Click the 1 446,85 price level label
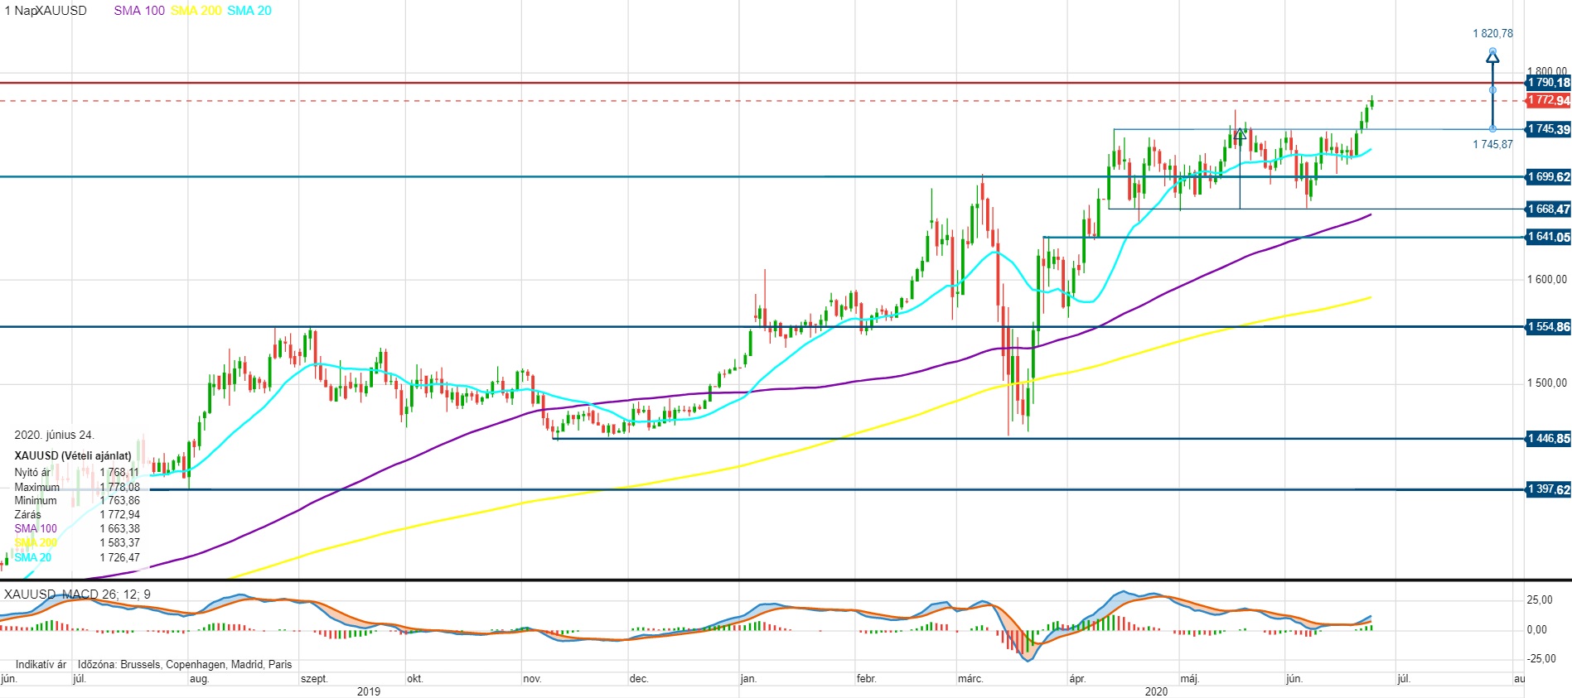The image size is (1572, 698). (x=1548, y=438)
